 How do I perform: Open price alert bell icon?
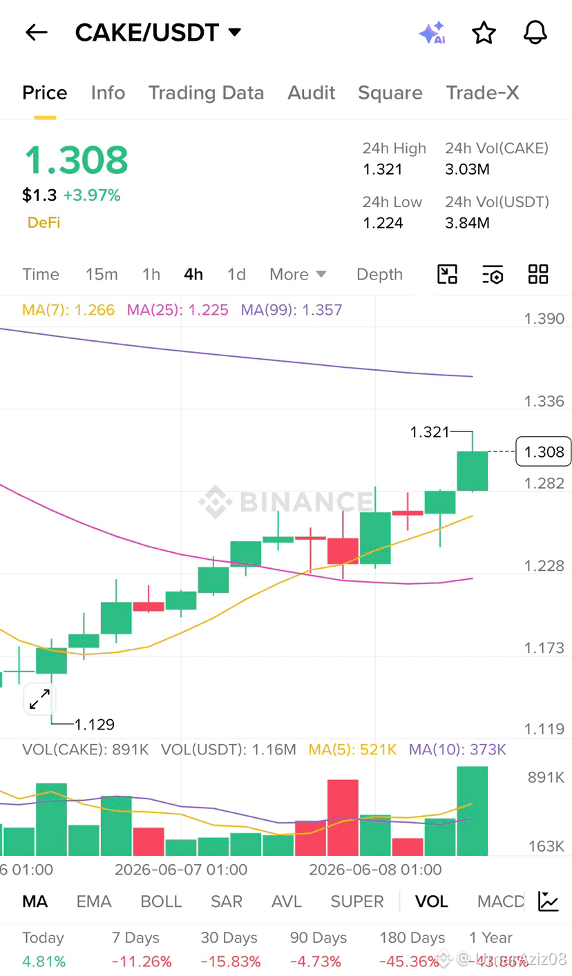[535, 32]
